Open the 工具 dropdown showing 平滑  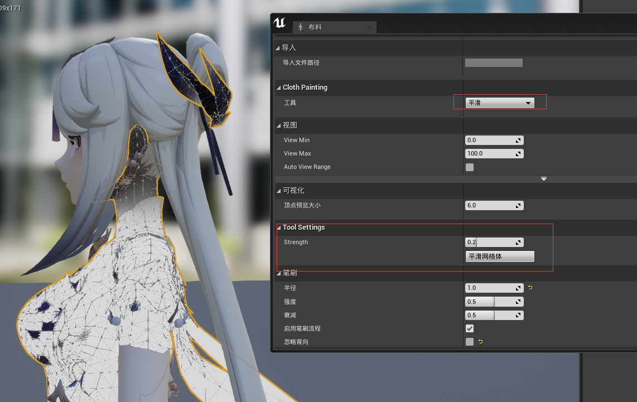[500, 103]
